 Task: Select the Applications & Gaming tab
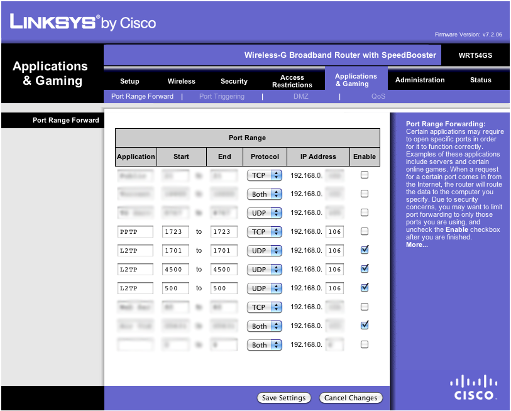pyautogui.click(x=356, y=80)
